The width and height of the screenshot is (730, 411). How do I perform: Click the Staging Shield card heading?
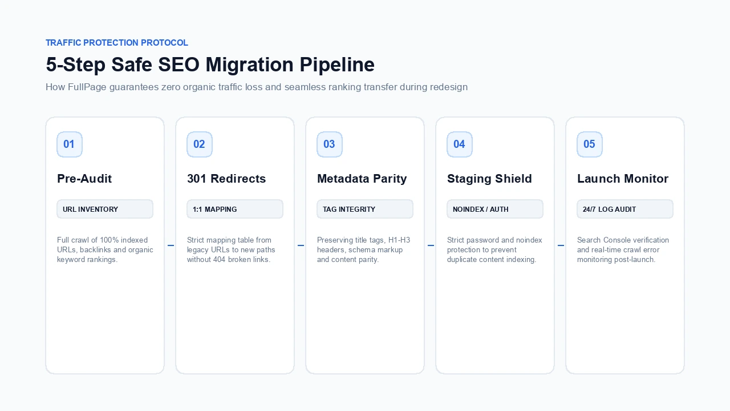489,179
